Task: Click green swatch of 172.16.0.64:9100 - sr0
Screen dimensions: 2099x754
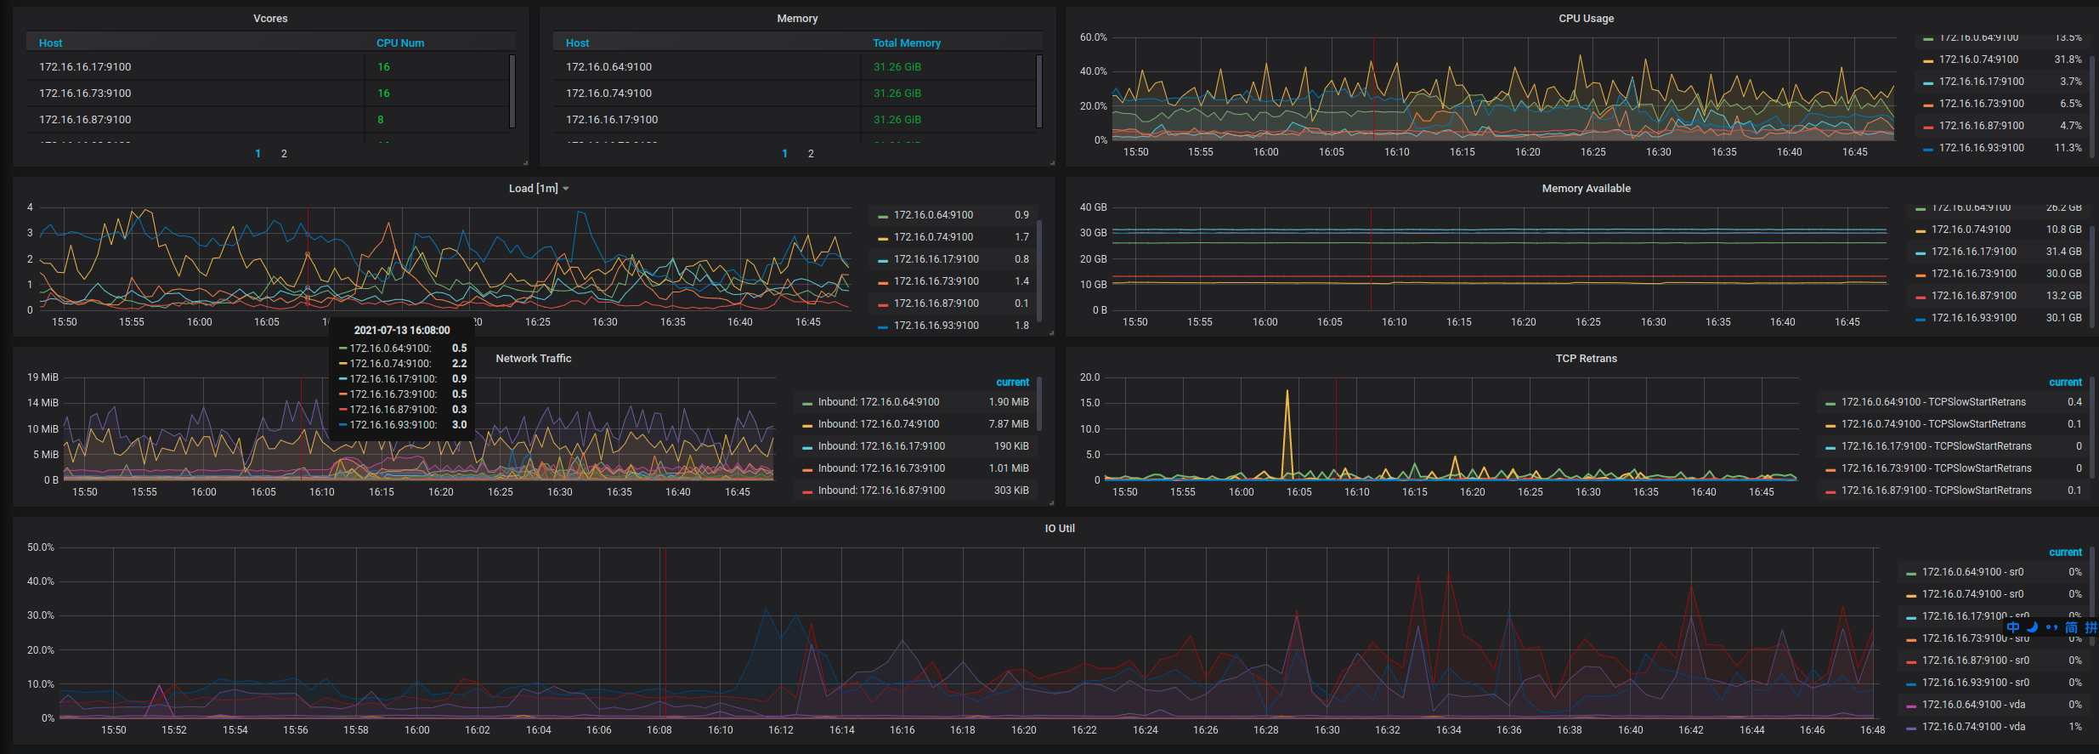Action: pos(1911,574)
